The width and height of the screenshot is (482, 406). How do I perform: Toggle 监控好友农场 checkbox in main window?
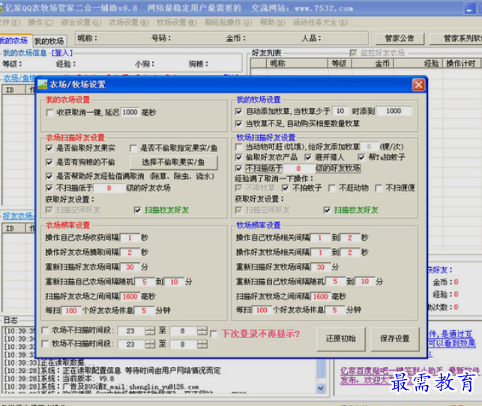click(x=353, y=53)
